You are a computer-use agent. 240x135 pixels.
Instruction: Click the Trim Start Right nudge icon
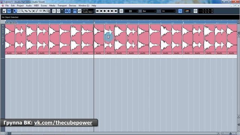point(101,11)
